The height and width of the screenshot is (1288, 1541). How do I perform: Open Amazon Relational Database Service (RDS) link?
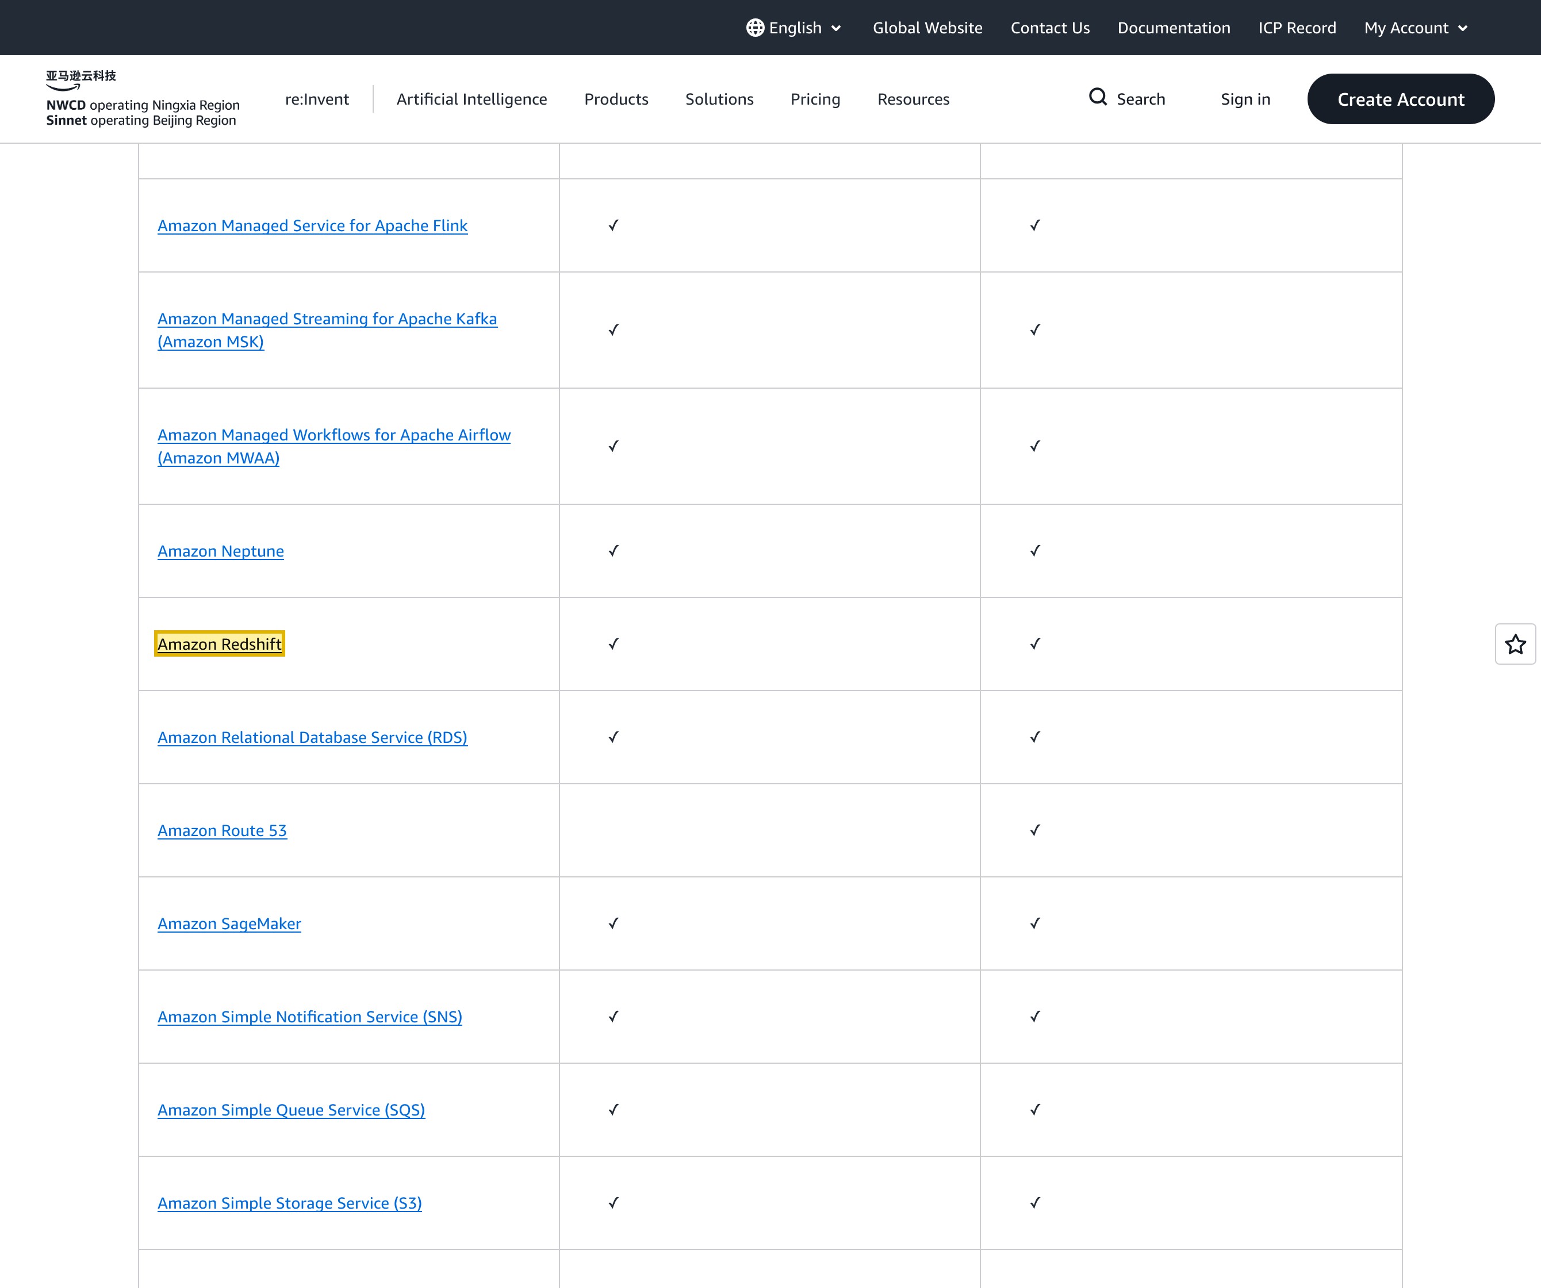(x=313, y=737)
